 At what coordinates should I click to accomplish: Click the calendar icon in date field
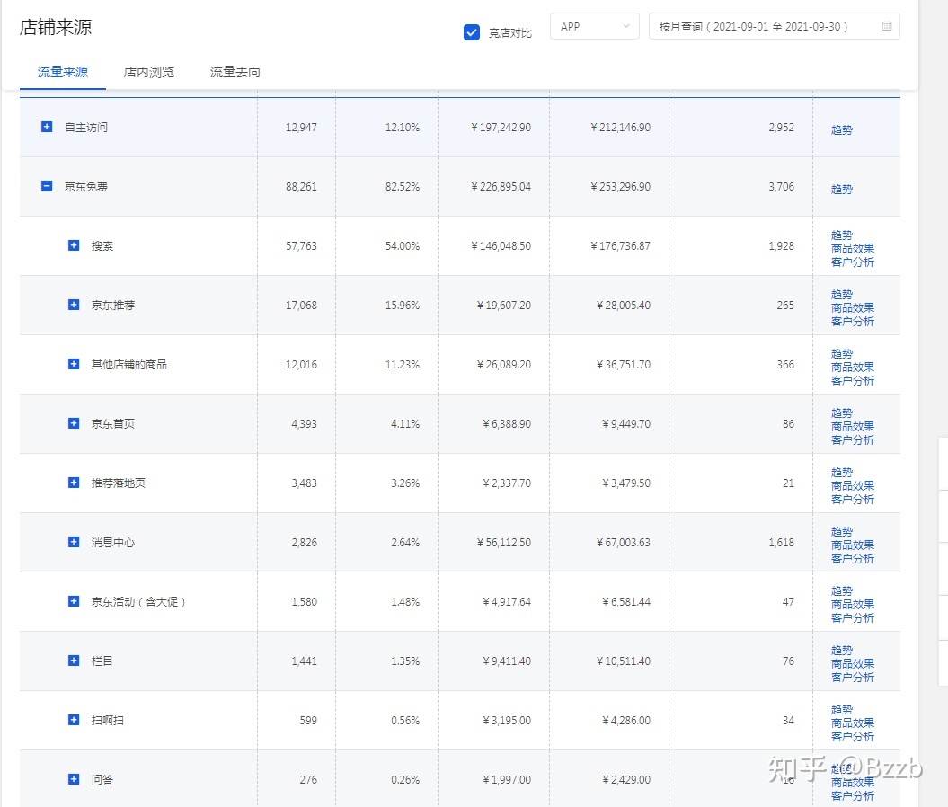tap(886, 26)
